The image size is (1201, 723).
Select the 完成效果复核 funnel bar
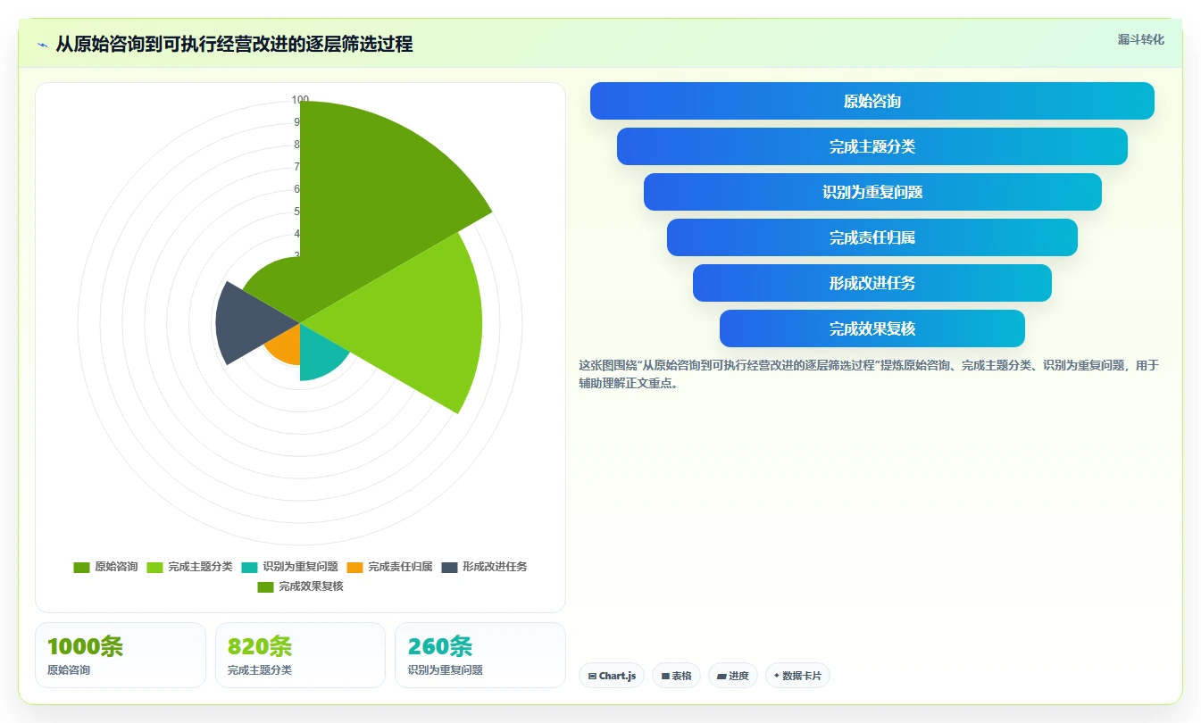[x=872, y=328]
